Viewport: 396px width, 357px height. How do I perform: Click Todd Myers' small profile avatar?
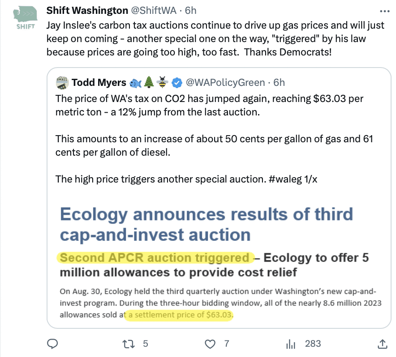click(x=62, y=82)
